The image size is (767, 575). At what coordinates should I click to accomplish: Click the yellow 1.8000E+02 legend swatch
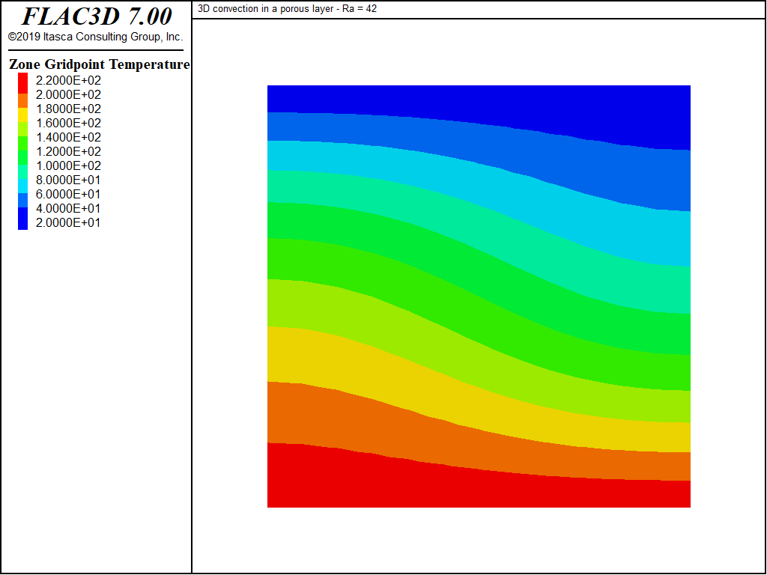[x=23, y=115]
